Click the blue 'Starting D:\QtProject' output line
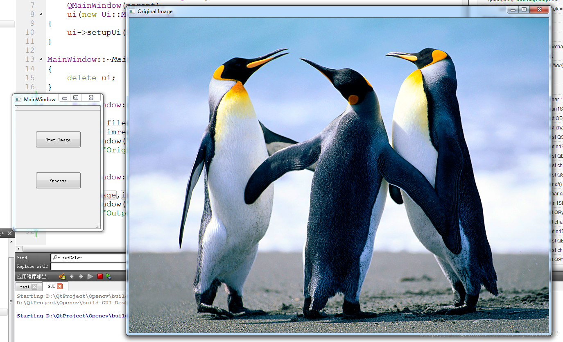Image resolution: width=563 pixels, height=342 pixels. point(71,316)
